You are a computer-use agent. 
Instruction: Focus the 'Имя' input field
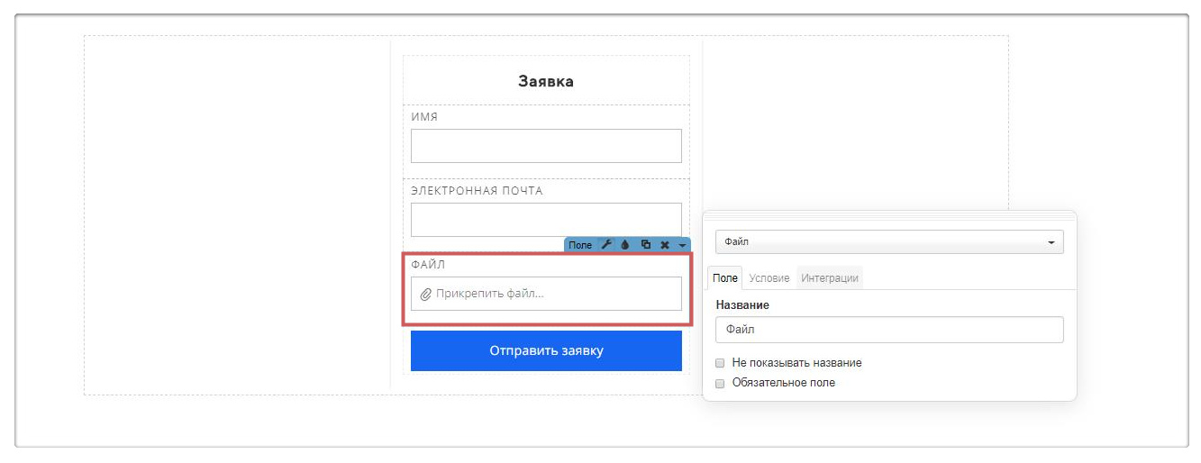(x=546, y=146)
